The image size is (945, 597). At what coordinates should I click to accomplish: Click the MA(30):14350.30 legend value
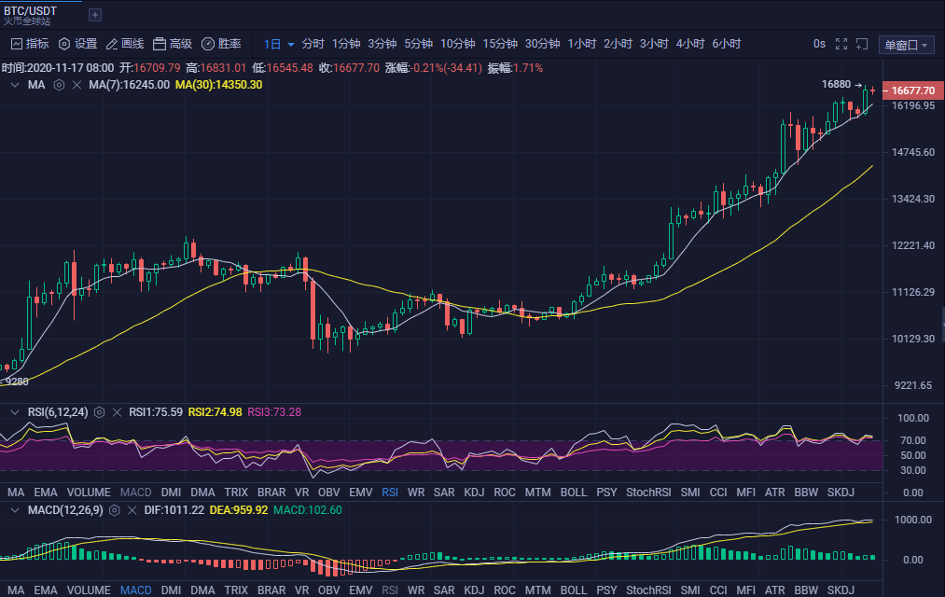pyautogui.click(x=219, y=85)
